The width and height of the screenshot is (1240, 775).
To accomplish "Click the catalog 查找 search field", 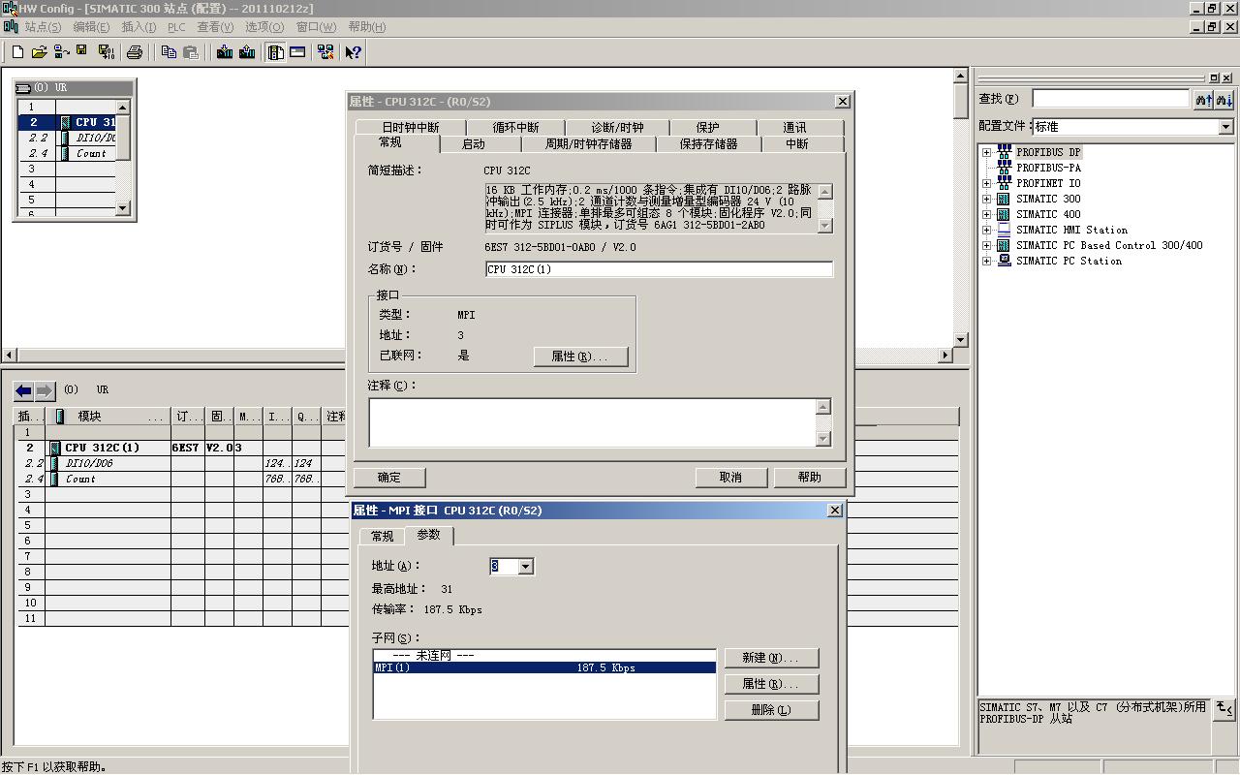I will tap(1110, 99).
